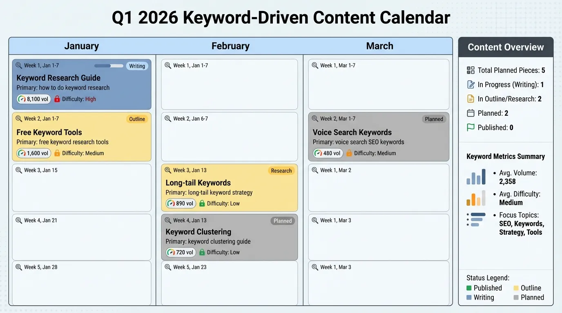
Task: Click the green lock icon on Keyword Clustering card
Action: tap(202, 252)
